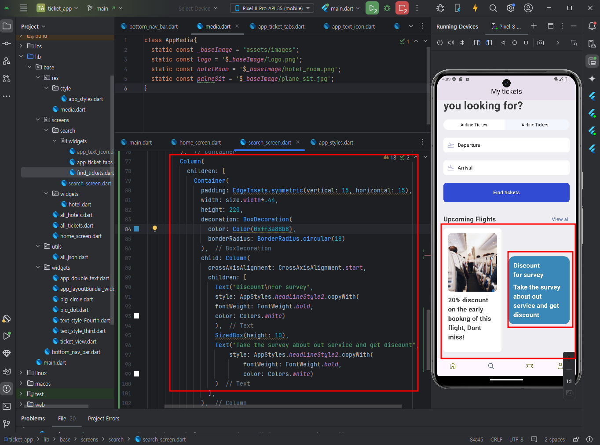Click emulator Home circle button

pos(515,43)
